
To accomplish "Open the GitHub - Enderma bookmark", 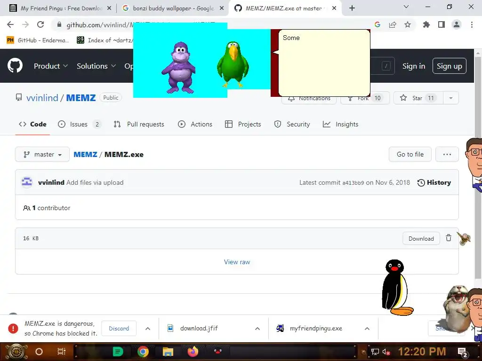I will click(x=38, y=40).
